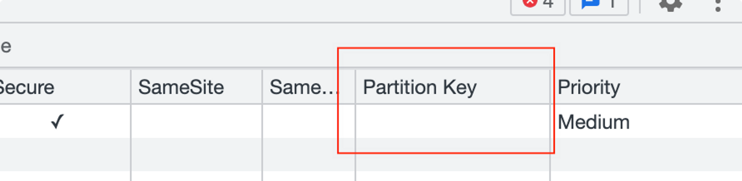
Task: Click the Secure checkmark in first row
Action: click(x=58, y=121)
